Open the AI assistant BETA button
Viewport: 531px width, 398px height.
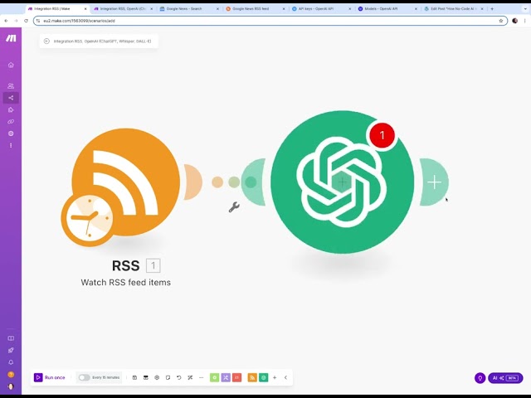[505, 378]
